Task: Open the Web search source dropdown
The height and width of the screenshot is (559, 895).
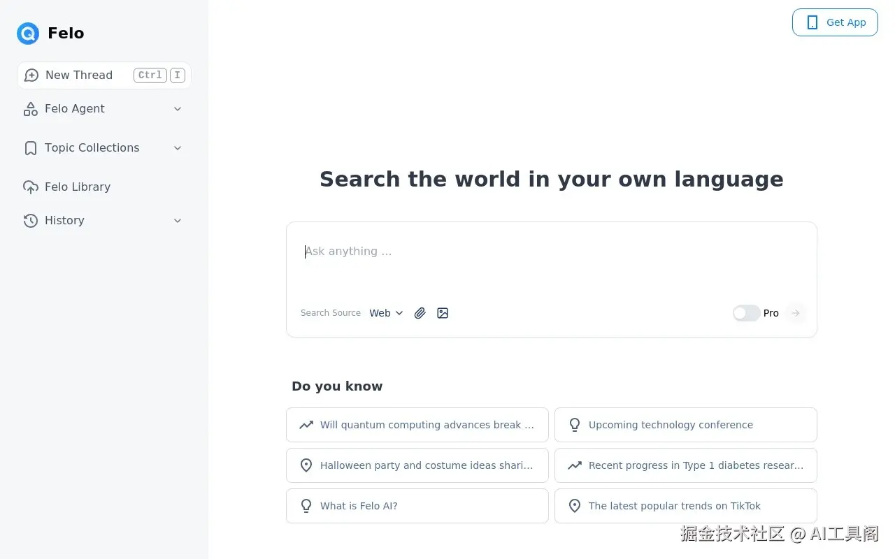Action: pos(387,313)
